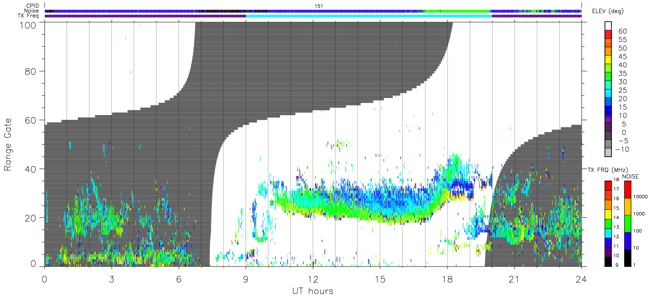Pick the yellow 14-15 TX FRQ swatch
The width and height of the screenshot is (654, 302).
pyautogui.click(x=609, y=214)
